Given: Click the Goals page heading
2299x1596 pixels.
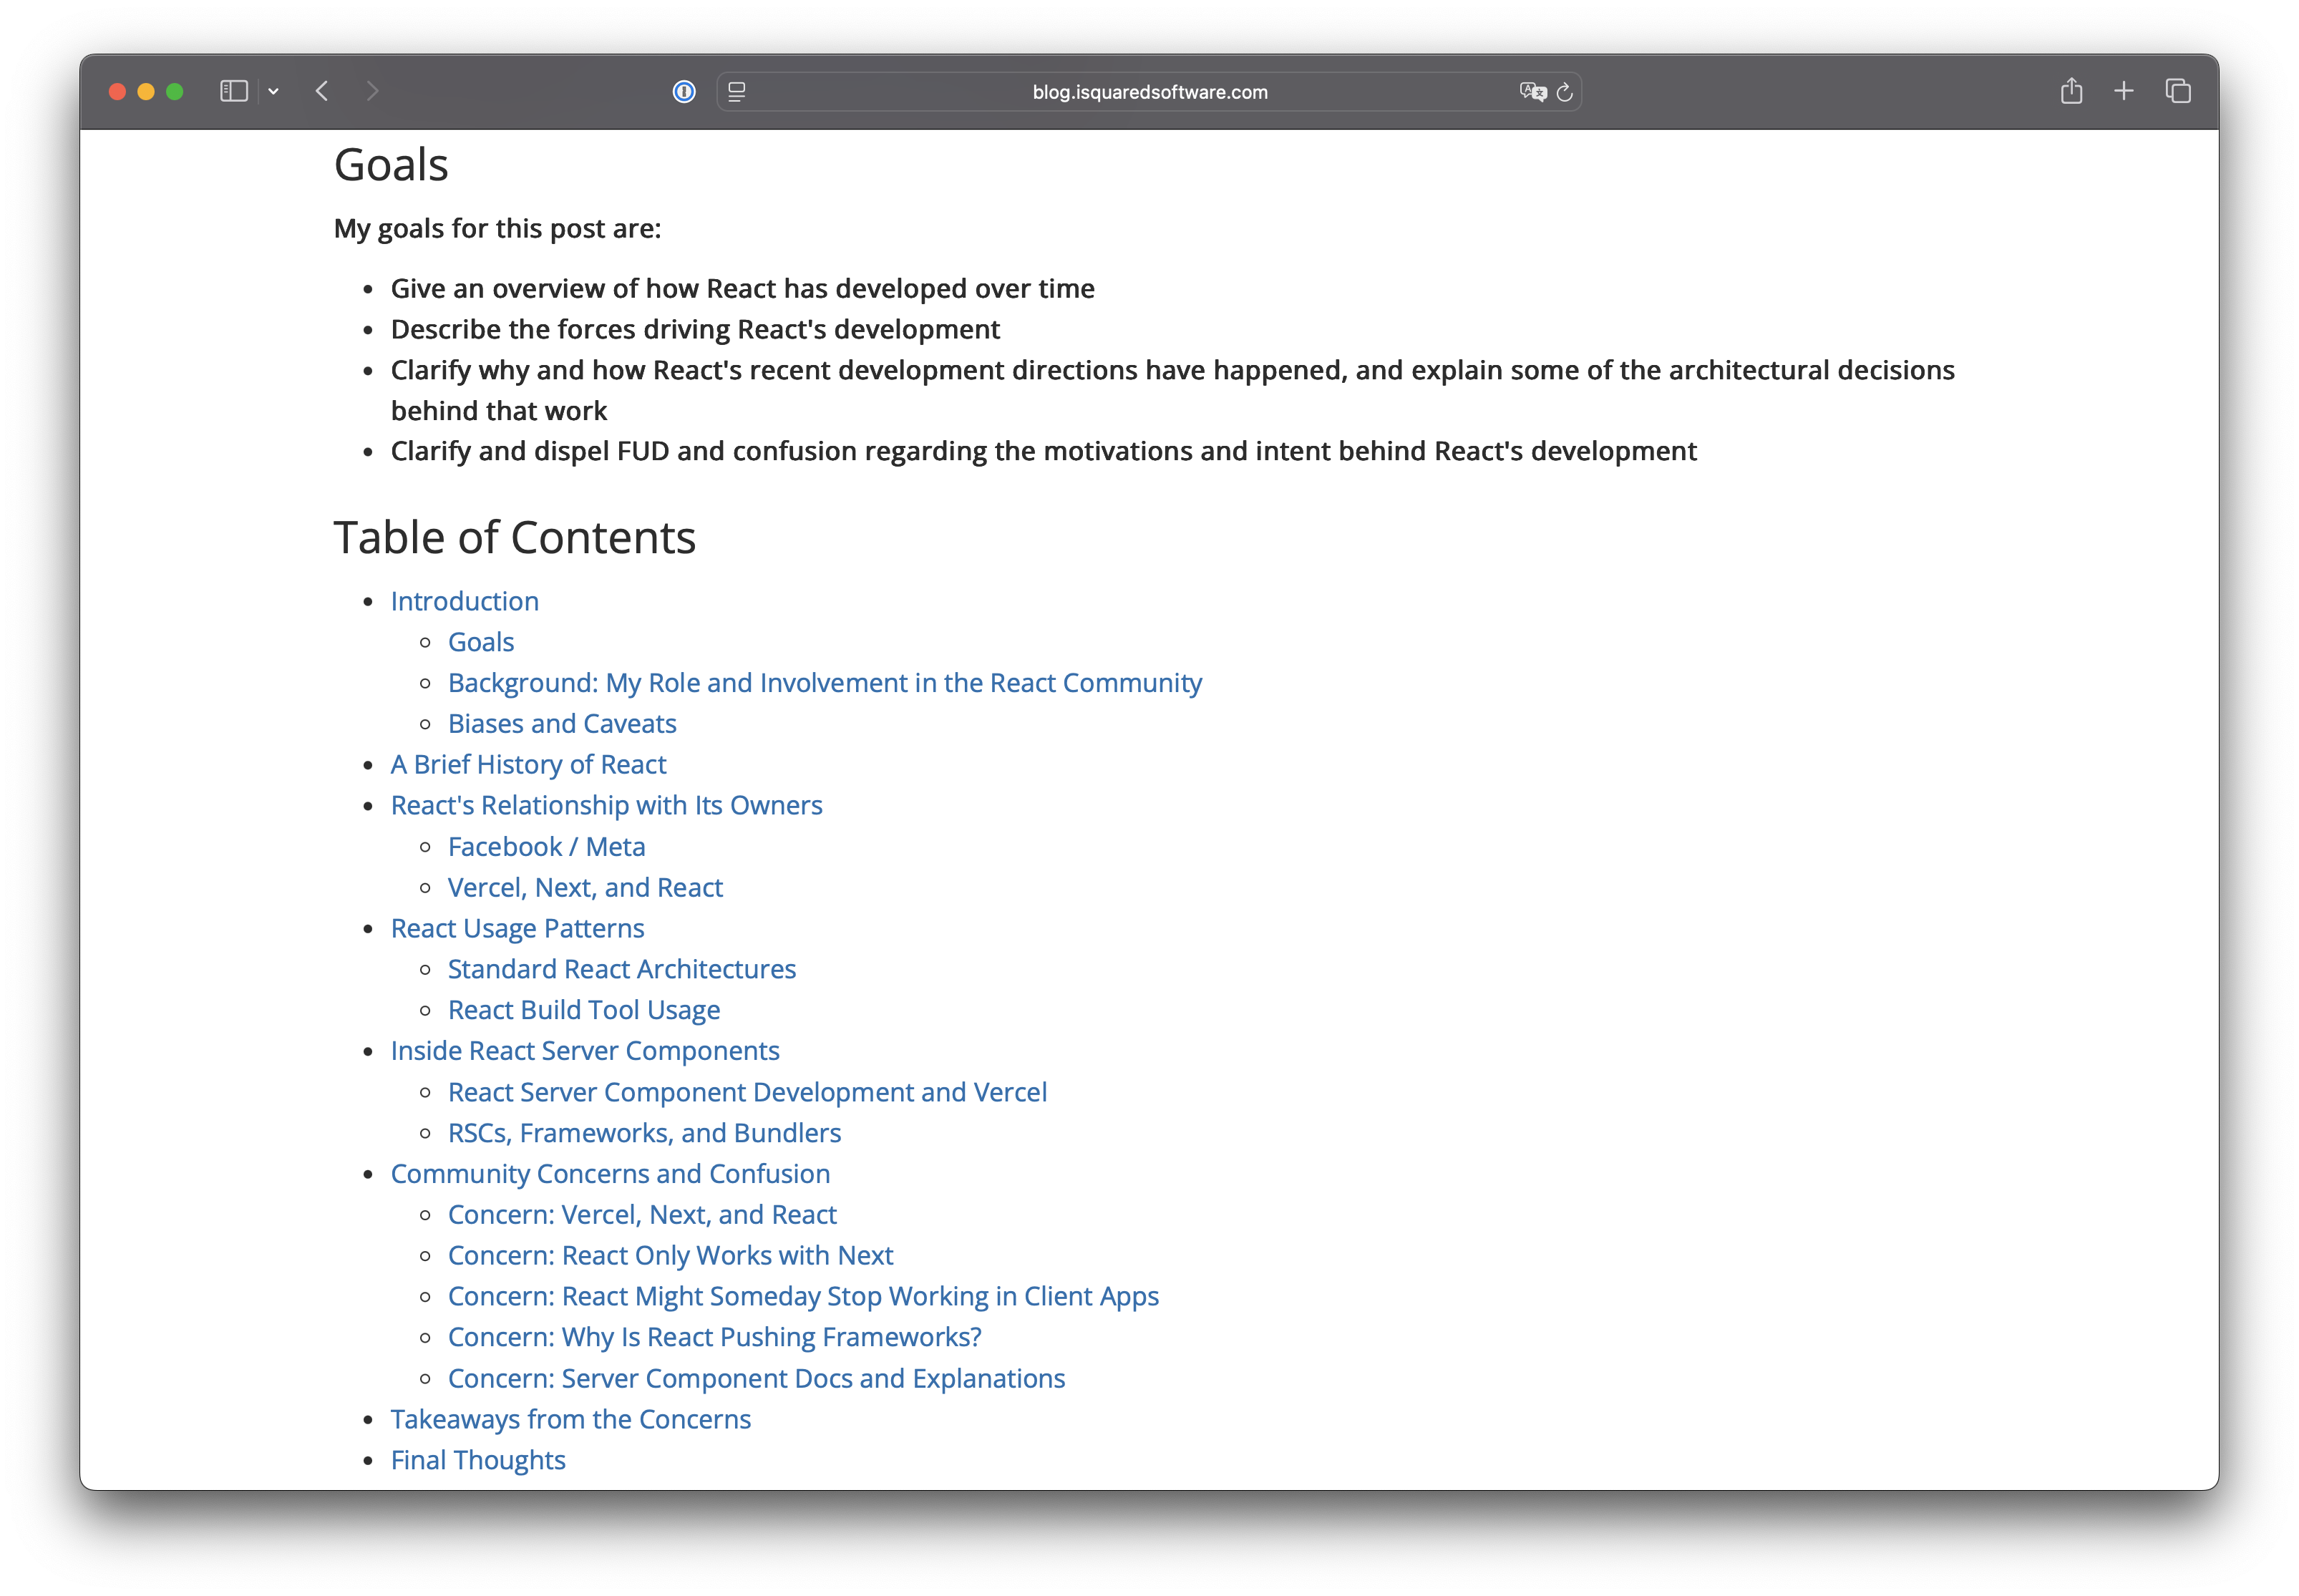Looking at the screenshot, I should 391,165.
